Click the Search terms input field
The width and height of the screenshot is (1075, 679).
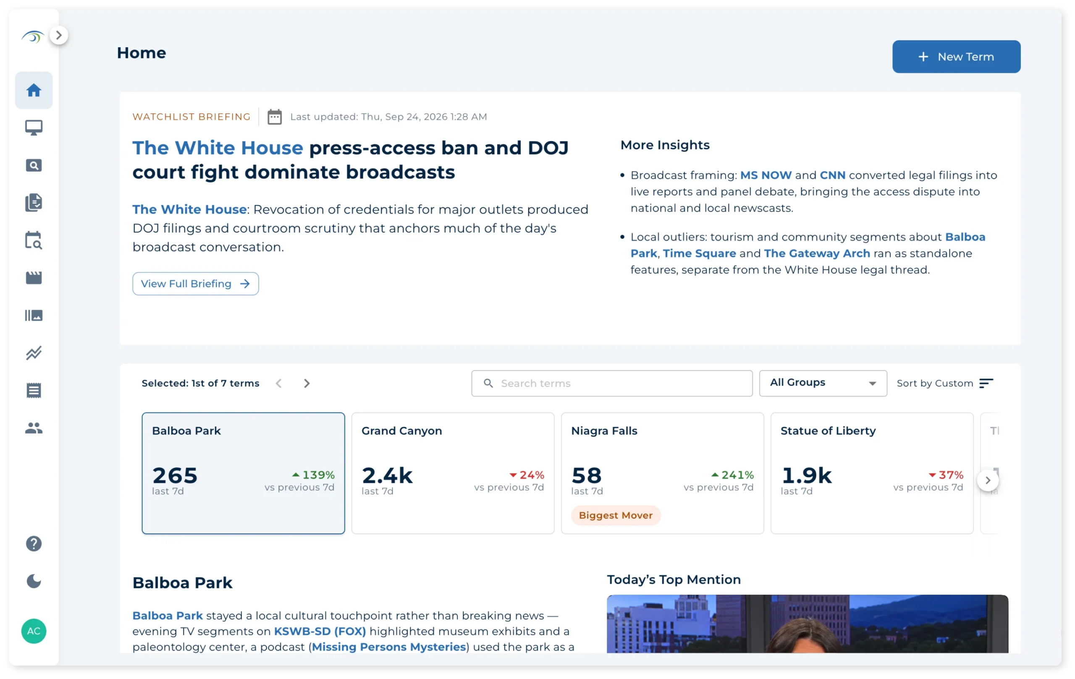(611, 383)
